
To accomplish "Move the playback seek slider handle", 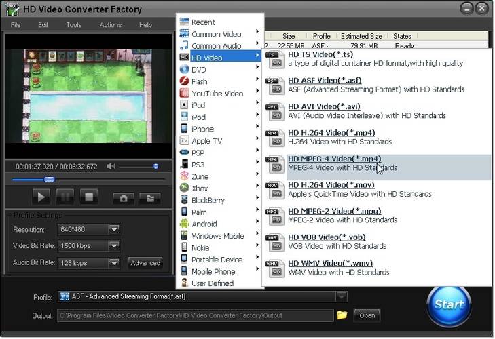I will pyautogui.click(x=50, y=180).
